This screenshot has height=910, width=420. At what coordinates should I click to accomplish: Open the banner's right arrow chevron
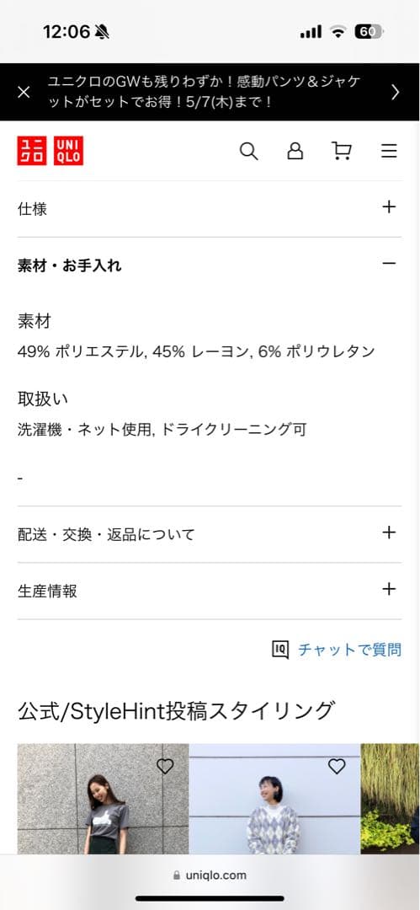395,93
